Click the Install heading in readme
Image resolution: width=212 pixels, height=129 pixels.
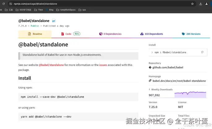25,78
